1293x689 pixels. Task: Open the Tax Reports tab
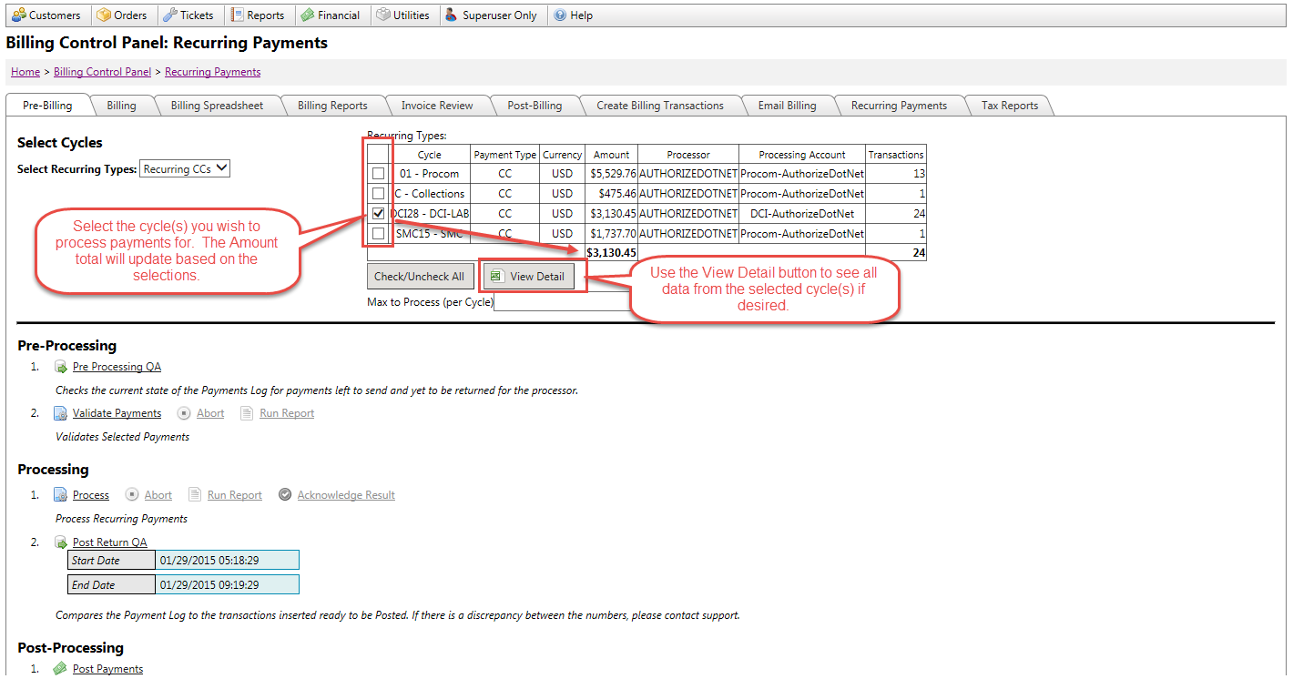coord(1009,106)
